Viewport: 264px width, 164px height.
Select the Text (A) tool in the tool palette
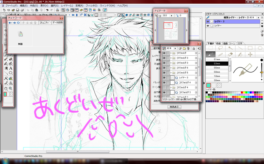(11, 68)
